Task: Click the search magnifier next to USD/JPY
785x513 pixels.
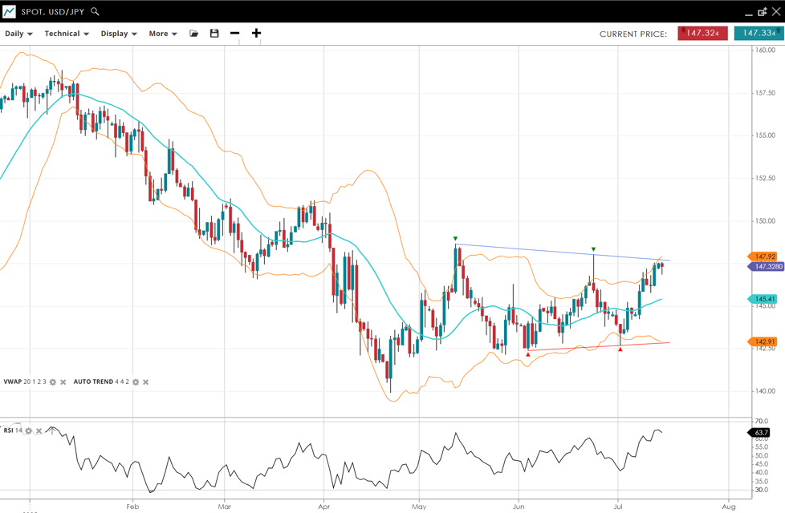Action: [95, 11]
